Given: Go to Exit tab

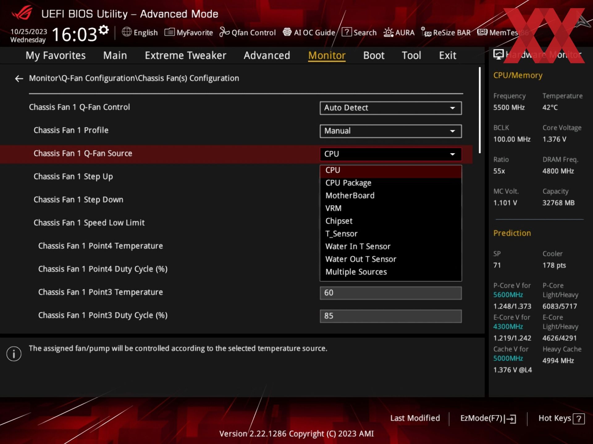Looking at the screenshot, I should (448, 55).
